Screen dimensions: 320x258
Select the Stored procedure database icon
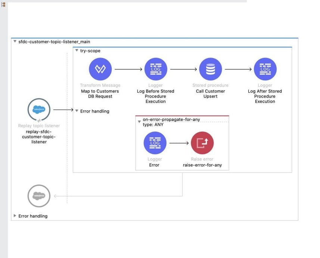coord(210,69)
